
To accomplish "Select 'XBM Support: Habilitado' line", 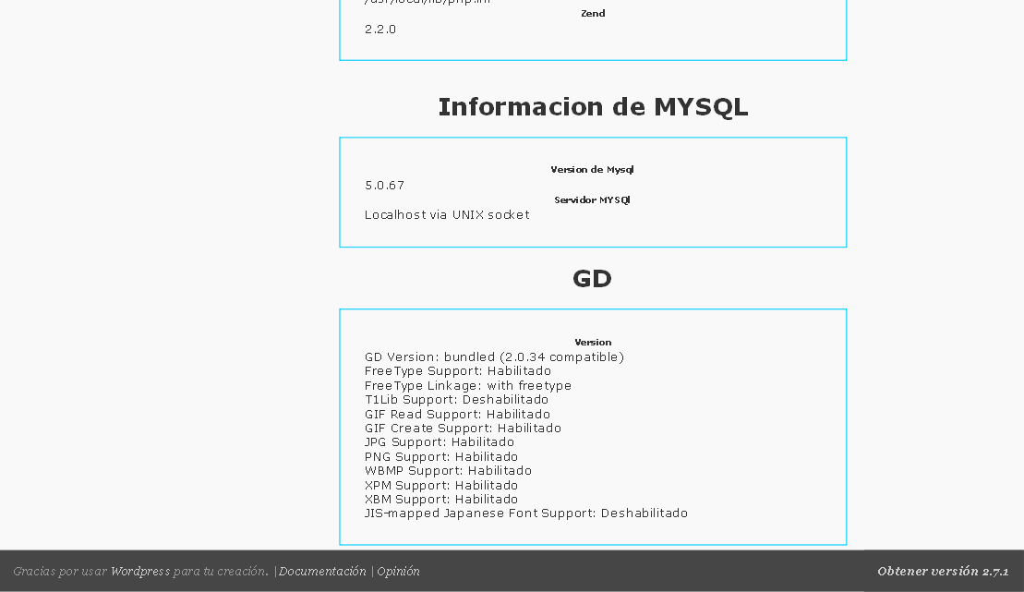I will pyautogui.click(x=441, y=500).
